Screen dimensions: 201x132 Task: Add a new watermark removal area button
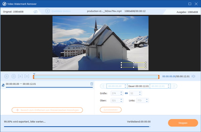coord(47,110)
